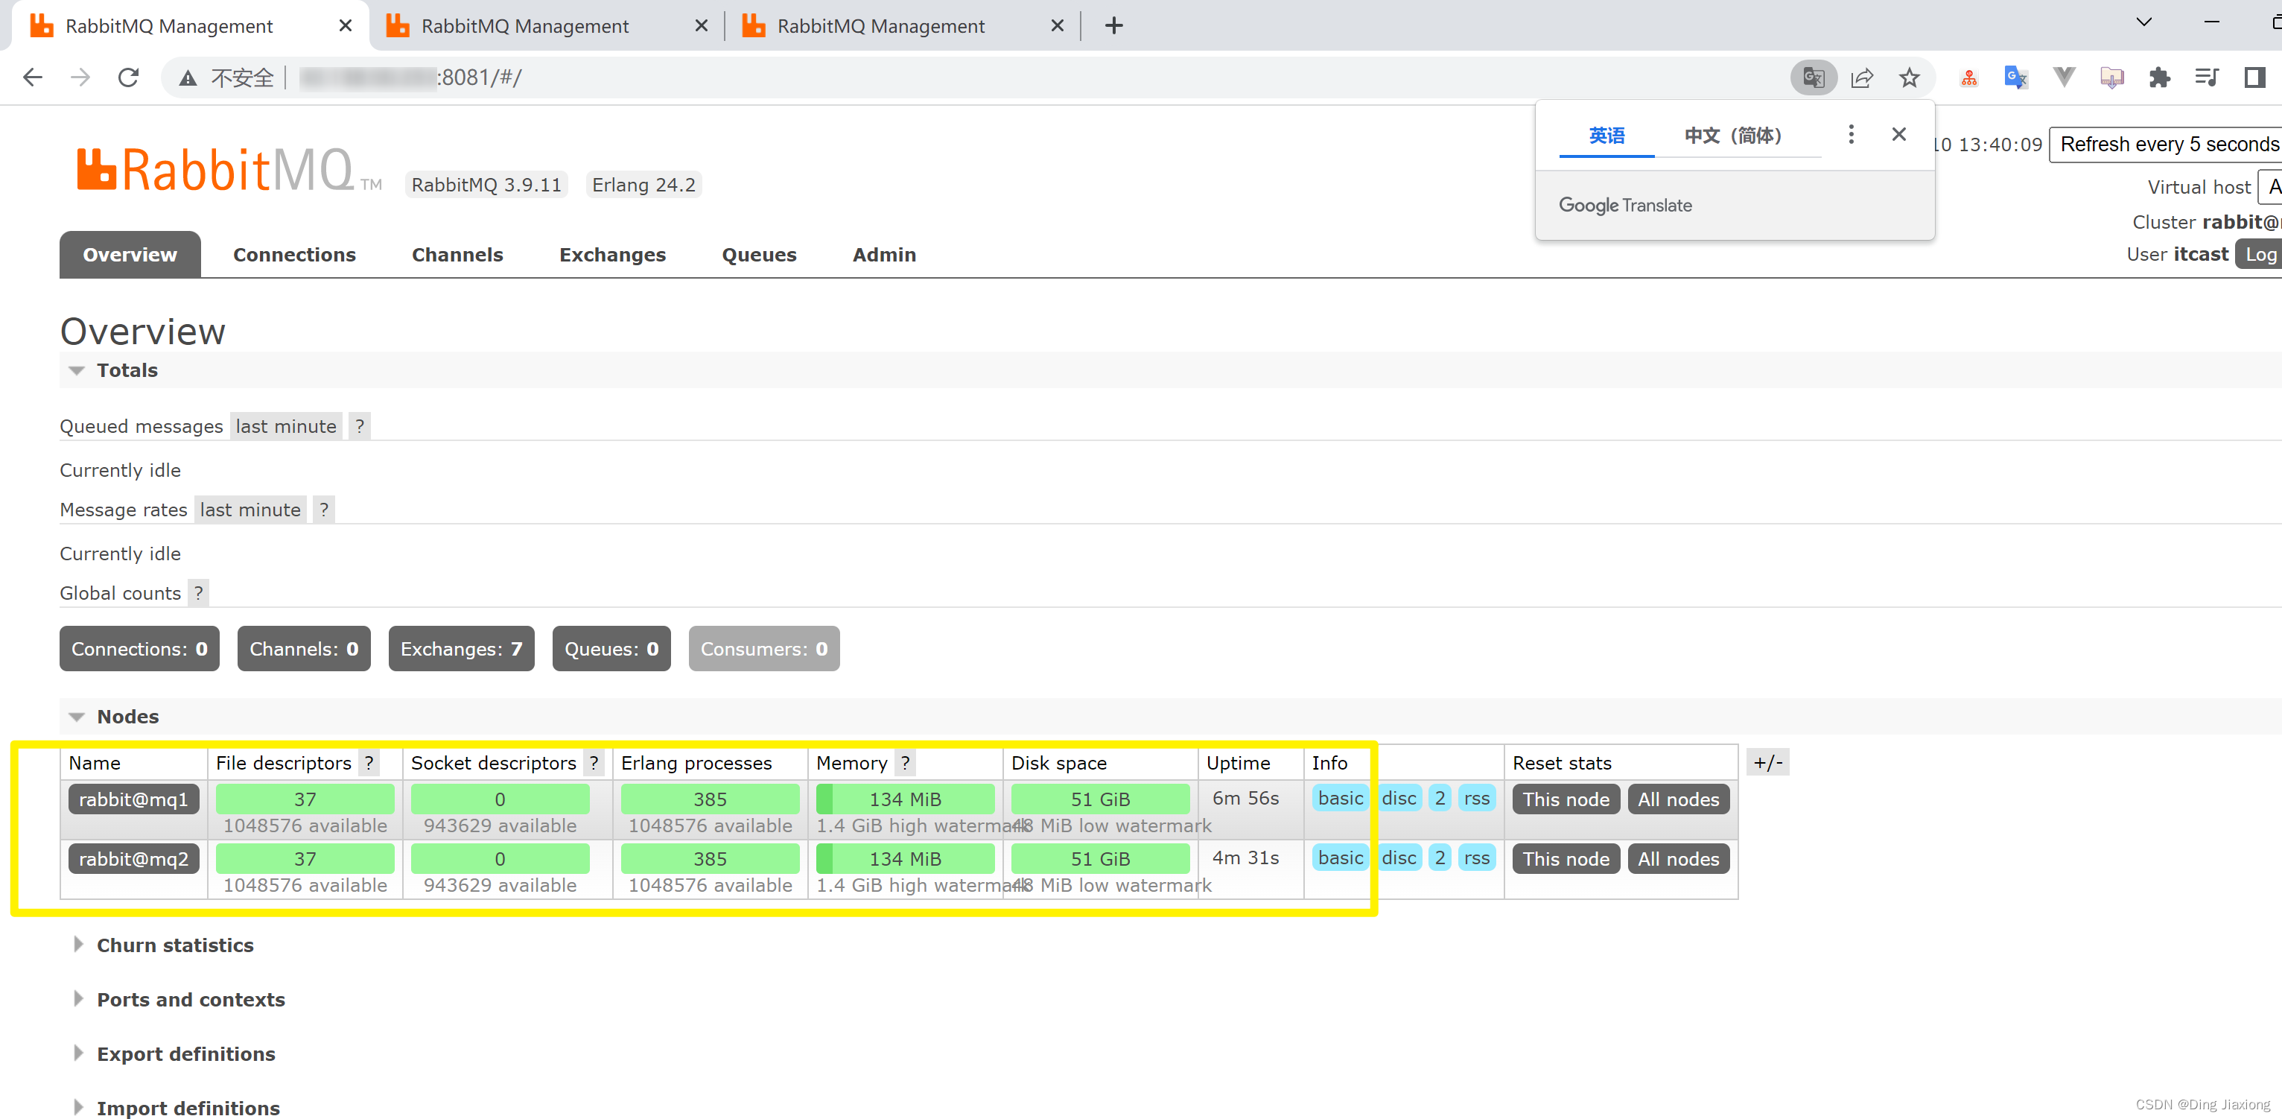This screenshot has height=1119, width=2282.
Task: Go back with the browser back arrow
Action: point(33,78)
